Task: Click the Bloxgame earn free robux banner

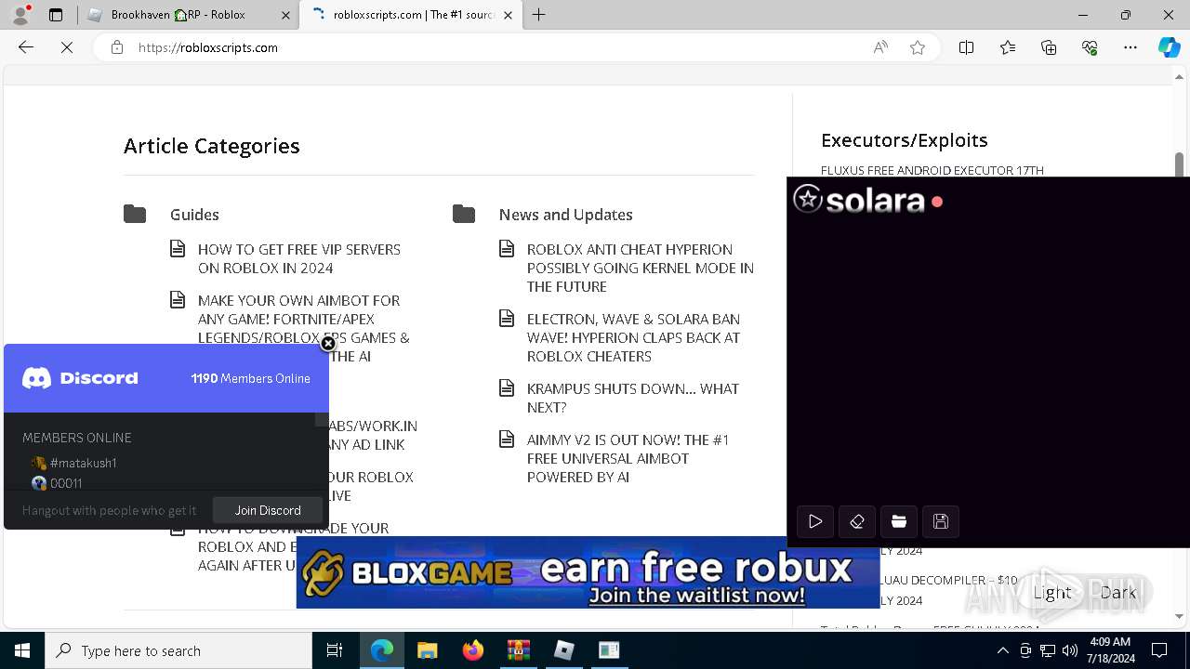Action: pyautogui.click(x=588, y=572)
